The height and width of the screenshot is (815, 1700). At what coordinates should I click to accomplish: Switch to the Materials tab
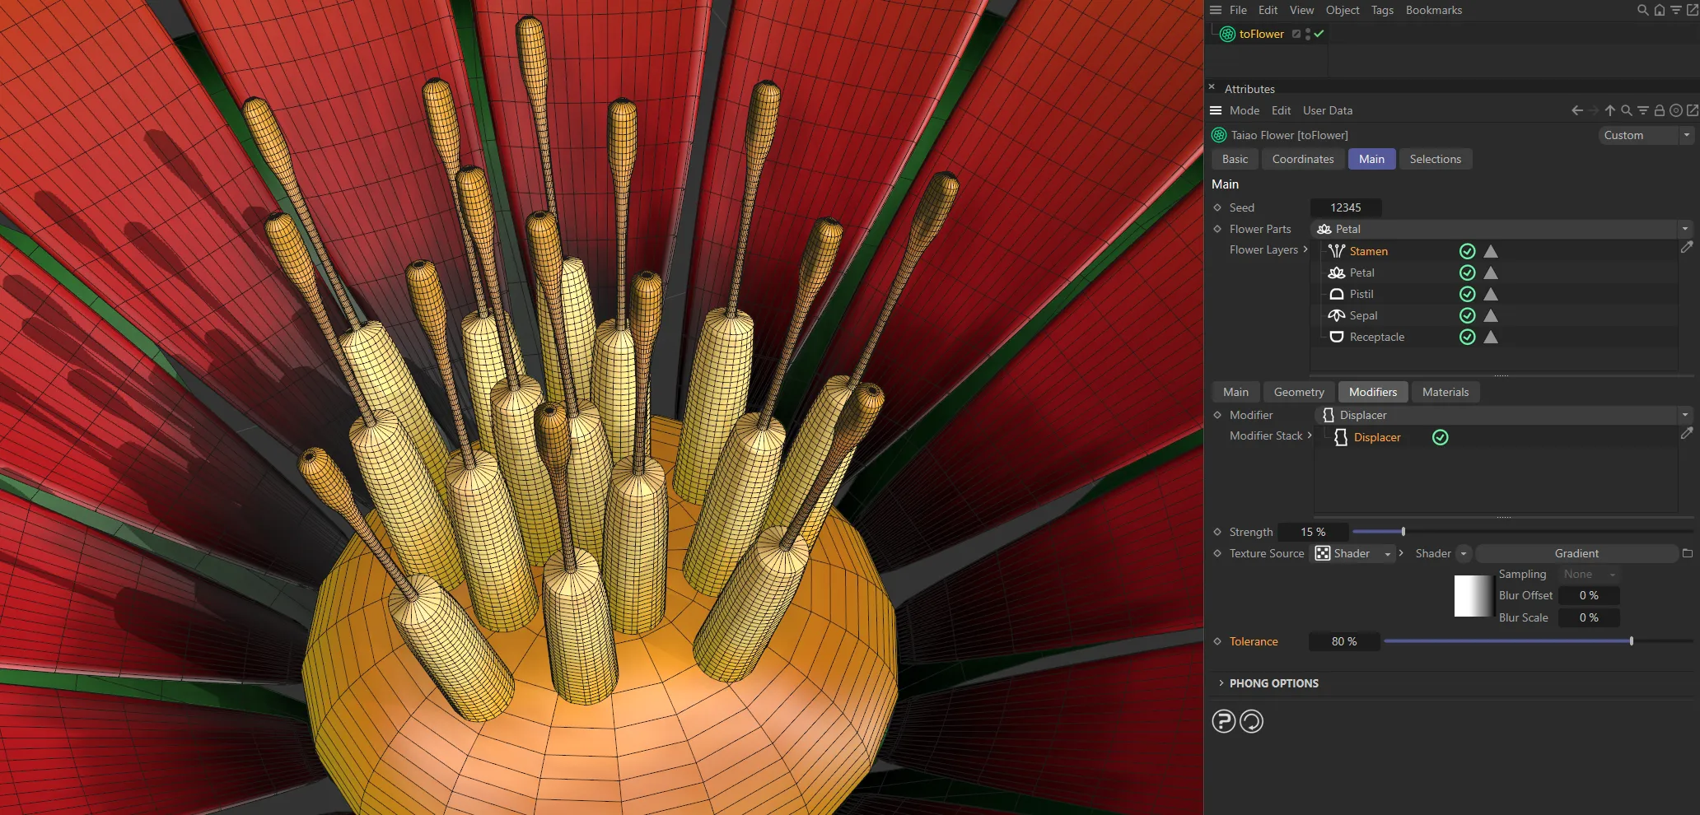1445,391
